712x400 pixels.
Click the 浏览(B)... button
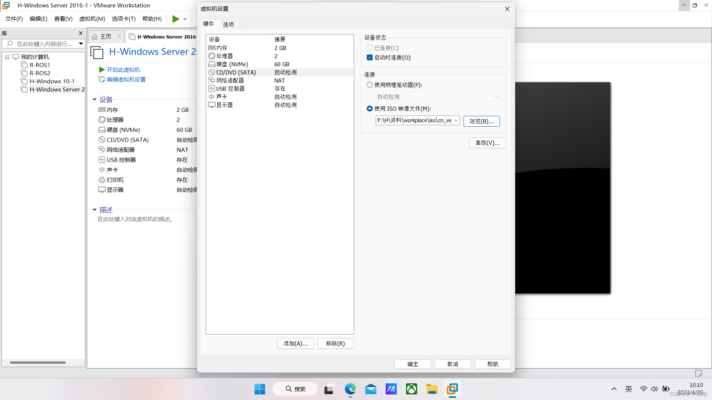pyautogui.click(x=481, y=121)
